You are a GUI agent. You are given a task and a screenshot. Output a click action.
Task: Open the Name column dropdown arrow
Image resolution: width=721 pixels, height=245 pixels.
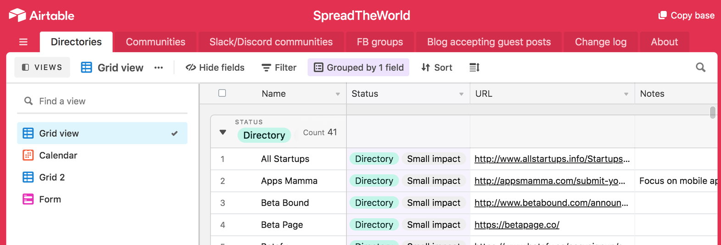point(338,94)
